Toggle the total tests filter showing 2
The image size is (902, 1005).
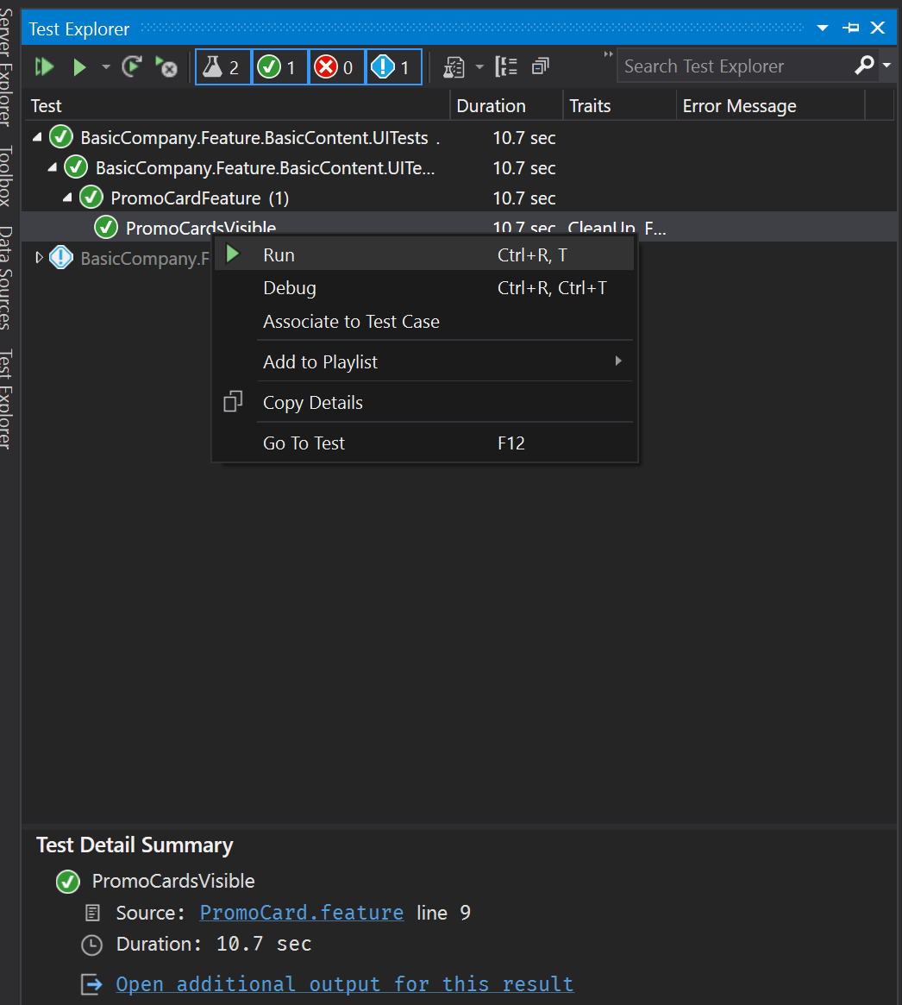click(223, 67)
